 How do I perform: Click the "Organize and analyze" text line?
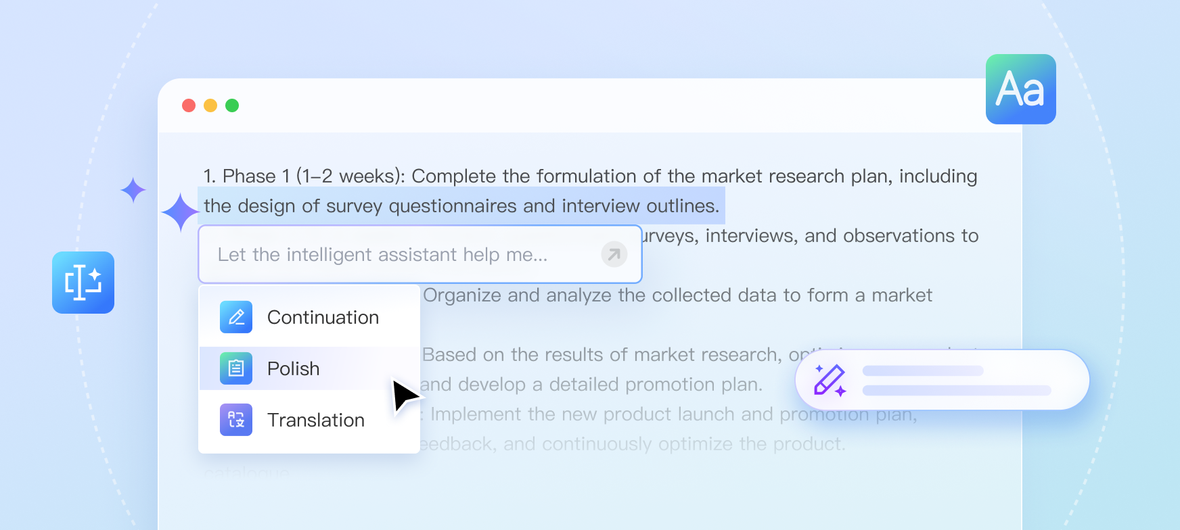click(677, 295)
